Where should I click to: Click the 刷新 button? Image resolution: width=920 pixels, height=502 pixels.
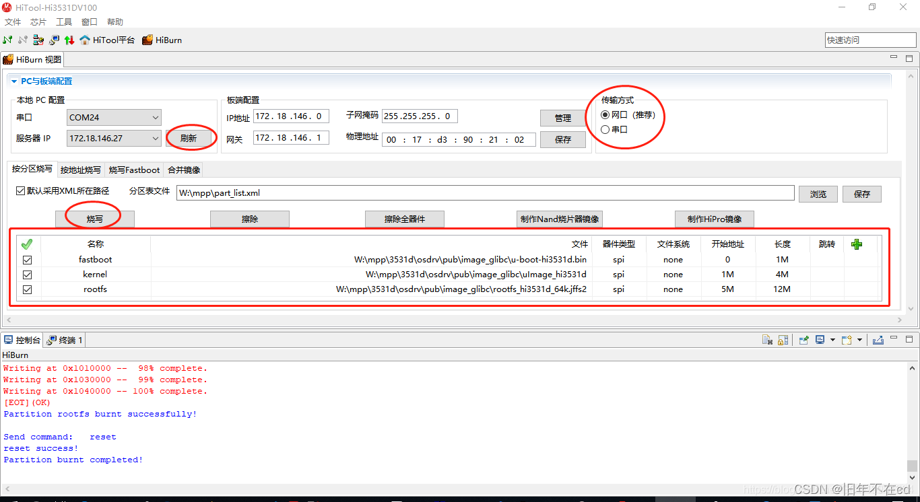point(189,138)
